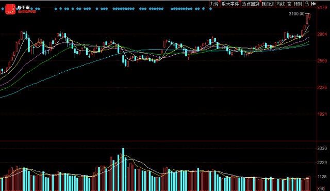Click the 窗 window button
The height and width of the screenshot is (191, 330).
(x=289, y=4)
